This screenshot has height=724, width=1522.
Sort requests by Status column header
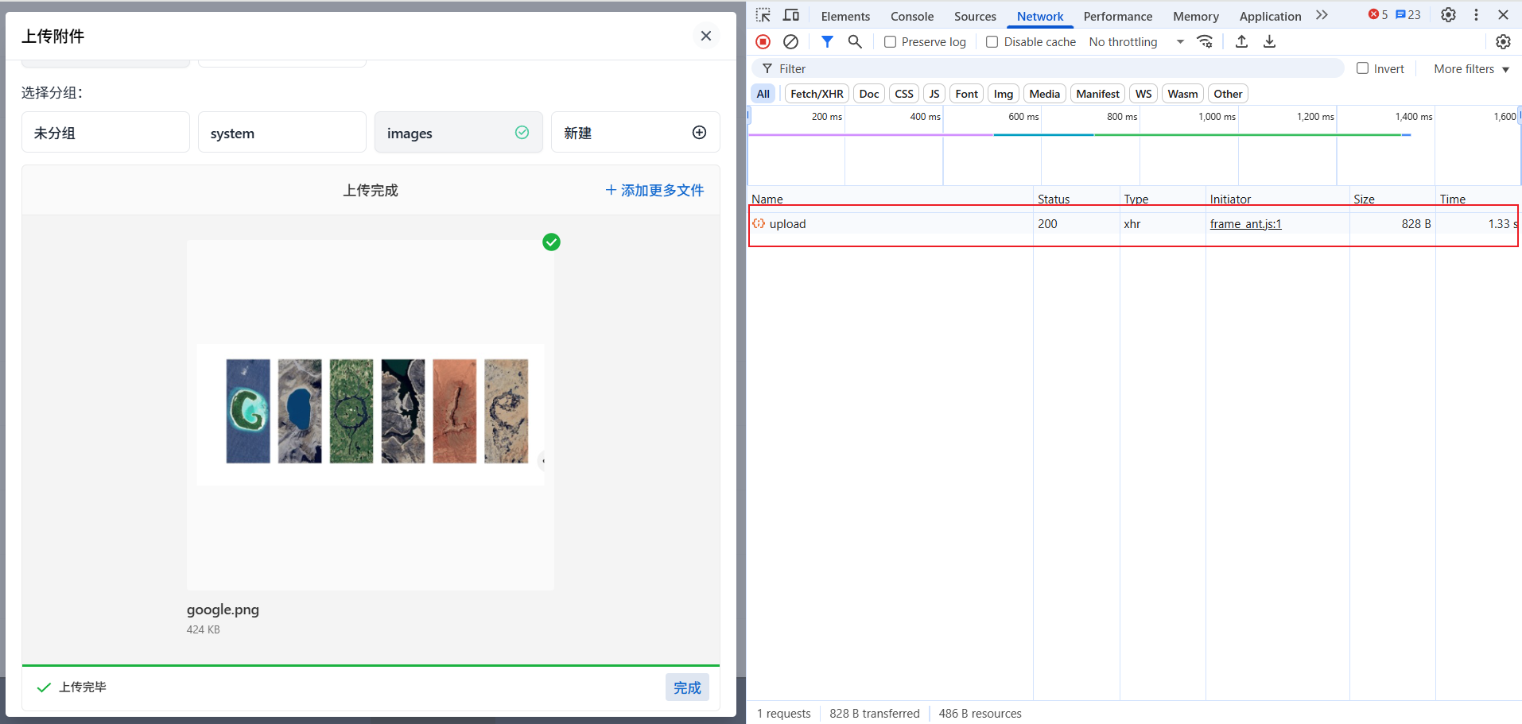[x=1076, y=199]
